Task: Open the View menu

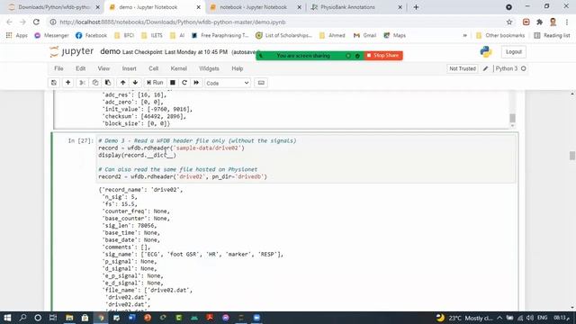Action: pos(103,68)
